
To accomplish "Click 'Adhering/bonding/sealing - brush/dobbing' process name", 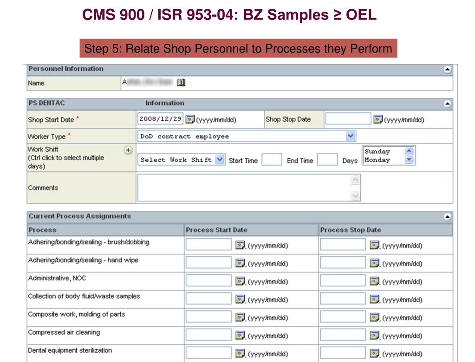I will (x=89, y=242).
